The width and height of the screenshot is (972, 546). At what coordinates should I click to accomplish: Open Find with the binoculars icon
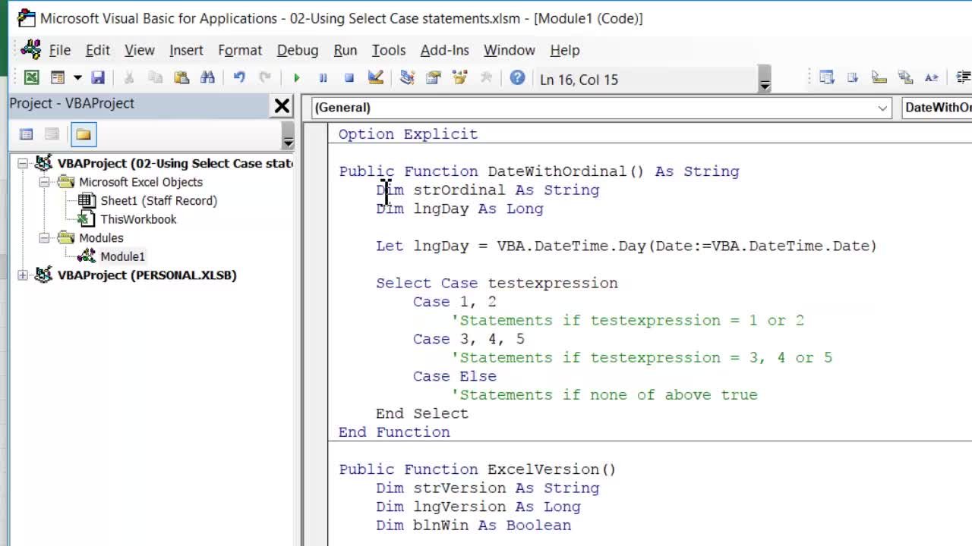(207, 77)
